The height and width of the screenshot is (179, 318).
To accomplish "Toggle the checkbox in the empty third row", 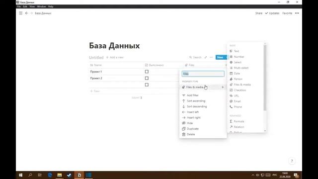I will 147,85.
